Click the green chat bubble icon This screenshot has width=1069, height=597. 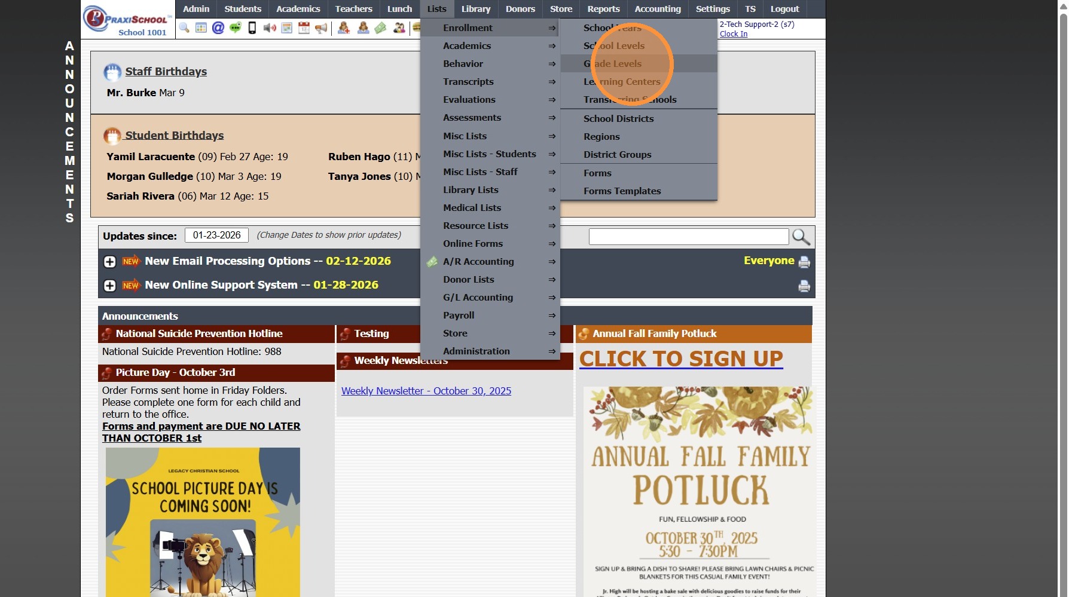[x=236, y=27]
